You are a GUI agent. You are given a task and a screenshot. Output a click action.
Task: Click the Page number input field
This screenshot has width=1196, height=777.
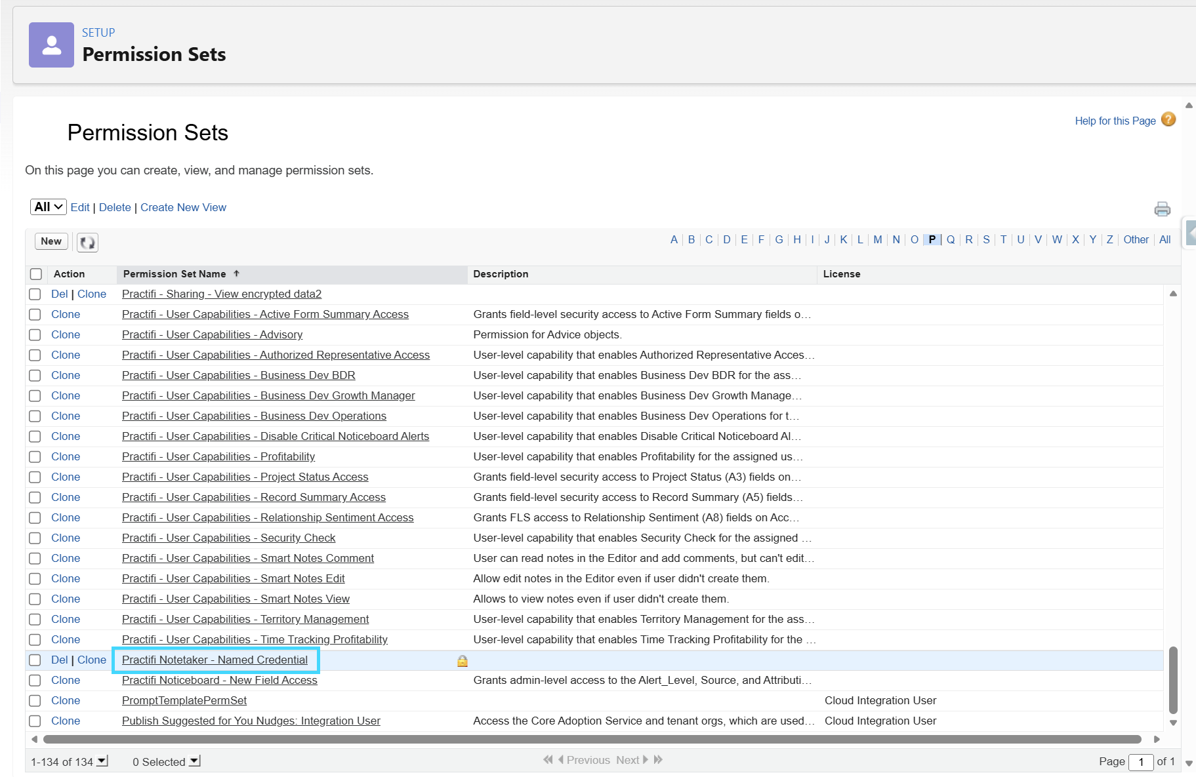1141,761
